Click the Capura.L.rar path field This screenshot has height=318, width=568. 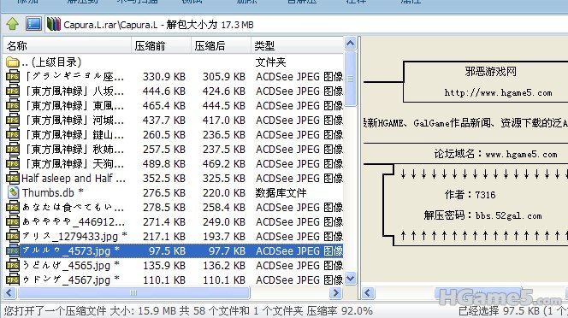(306, 25)
